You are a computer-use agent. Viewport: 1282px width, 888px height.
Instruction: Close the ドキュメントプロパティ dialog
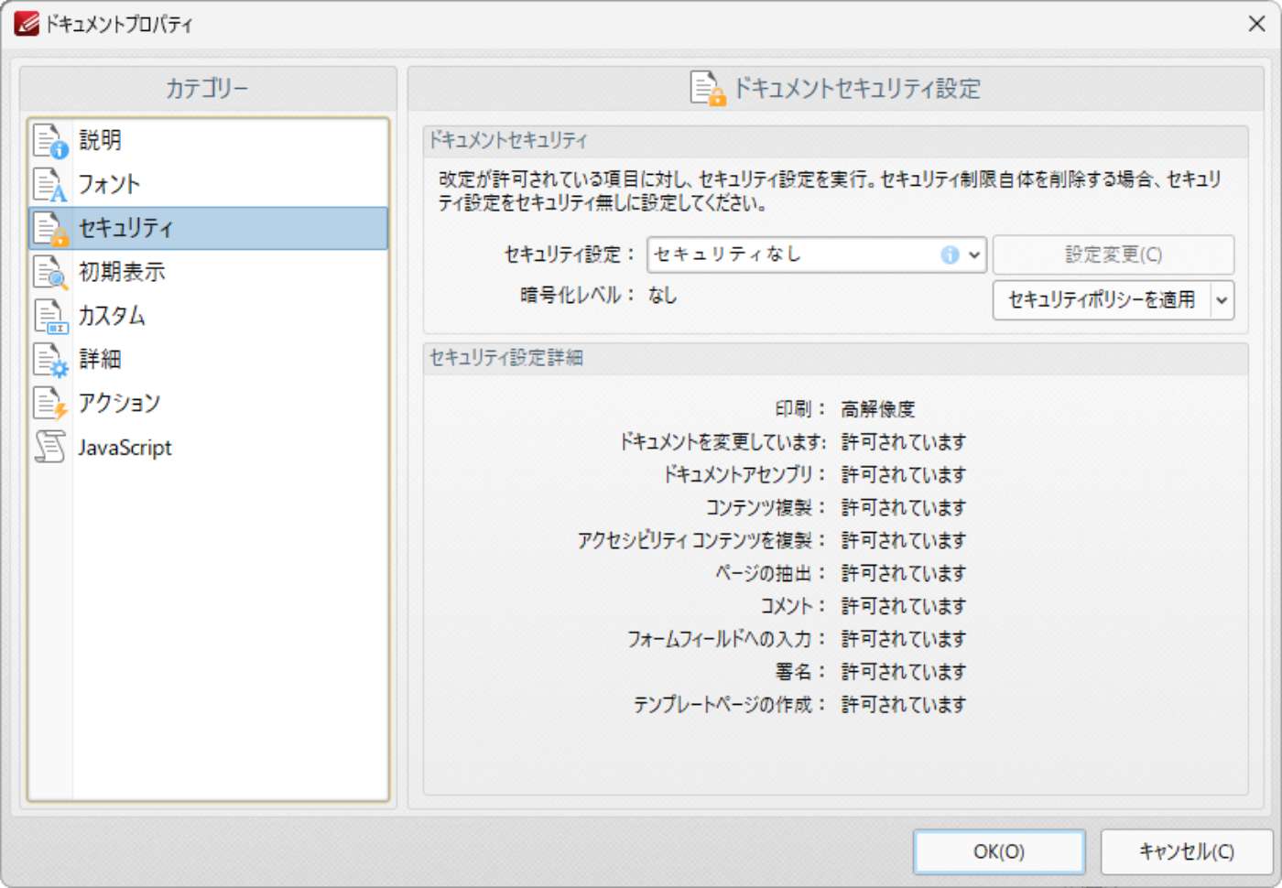pyautogui.click(x=1256, y=24)
